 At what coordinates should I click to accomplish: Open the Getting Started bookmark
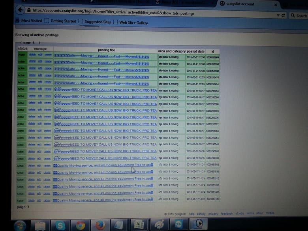click(x=60, y=21)
